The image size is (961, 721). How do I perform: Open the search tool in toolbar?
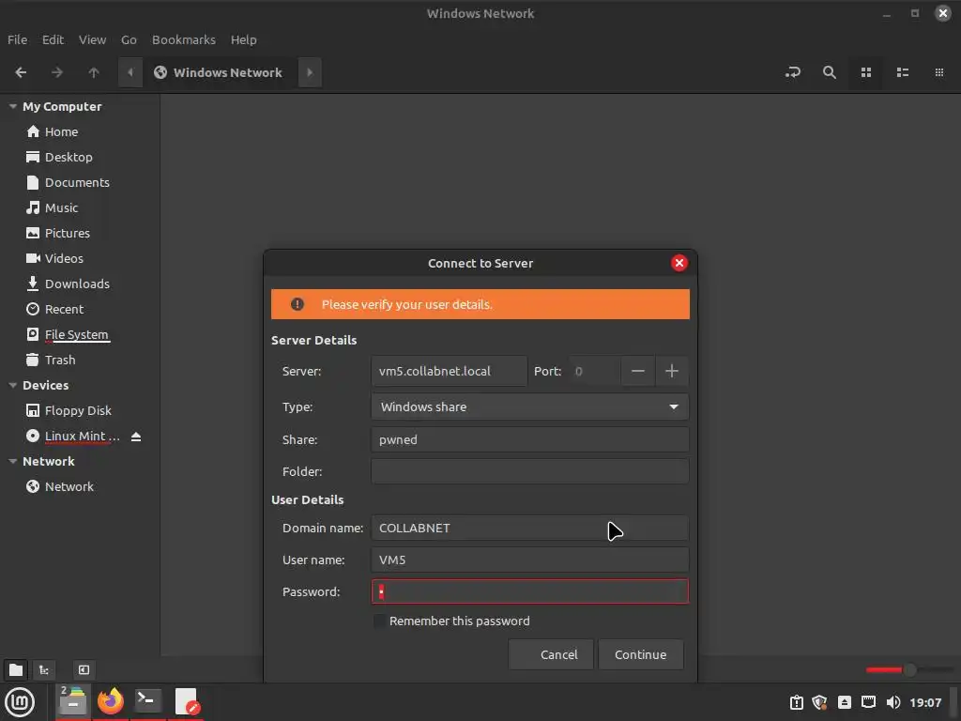pos(830,72)
